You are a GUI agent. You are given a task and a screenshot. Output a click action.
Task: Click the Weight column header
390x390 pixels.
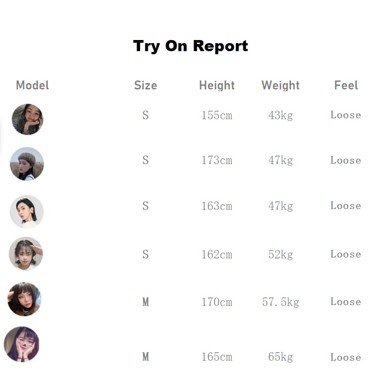(281, 85)
